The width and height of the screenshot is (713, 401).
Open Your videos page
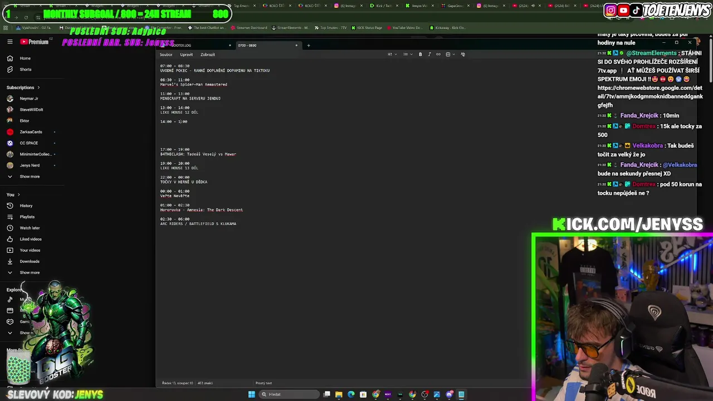[x=30, y=251]
